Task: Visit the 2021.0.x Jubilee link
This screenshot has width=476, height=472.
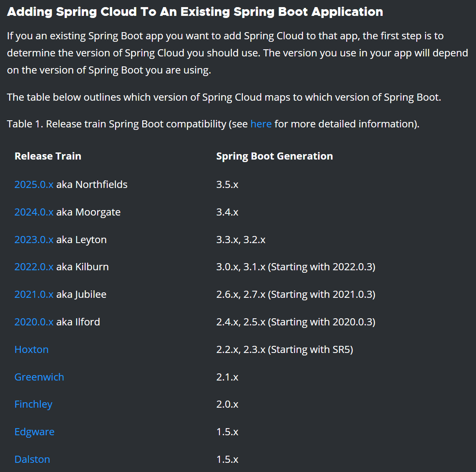Action: click(34, 294)
